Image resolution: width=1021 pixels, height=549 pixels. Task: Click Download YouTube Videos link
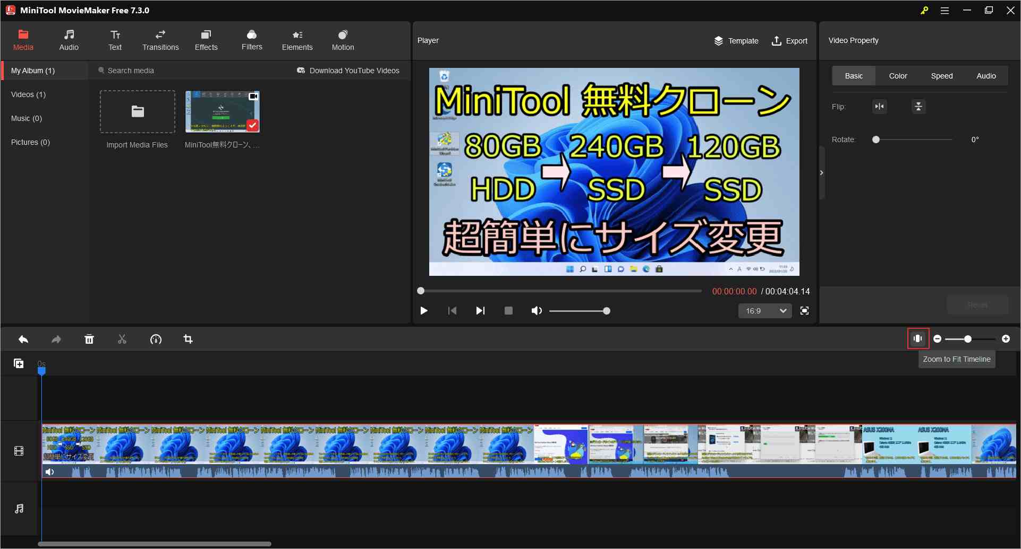click(x=348, y=71)
